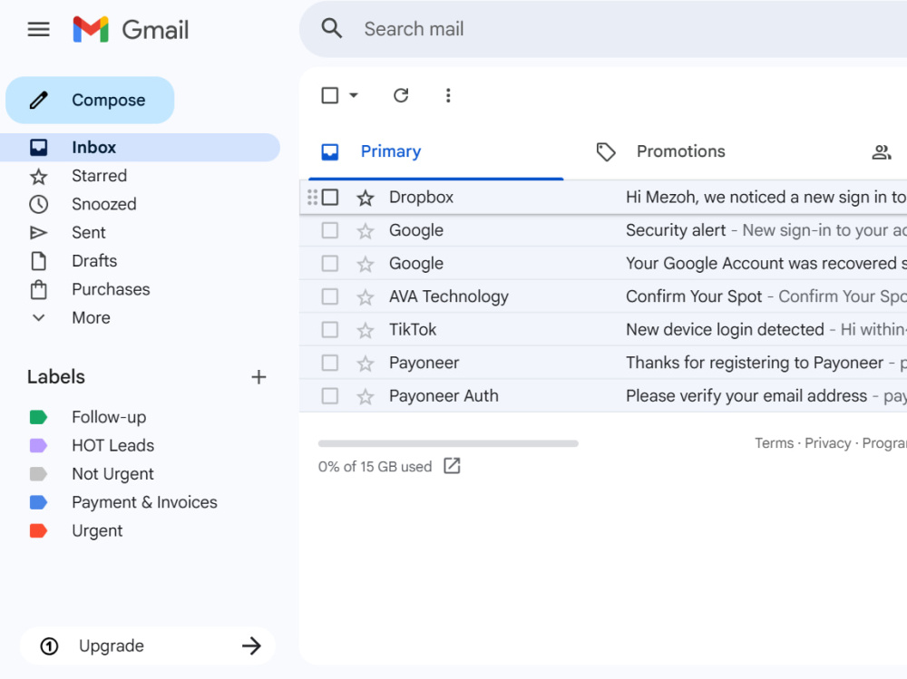Image resolution: width=907 pixels, height=679 pixels.
Task: Check the AVA Technology email checkbox
Action: pos(330,296)
